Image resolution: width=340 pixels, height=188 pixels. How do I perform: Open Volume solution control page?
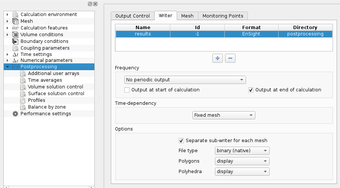click(55, 87)
